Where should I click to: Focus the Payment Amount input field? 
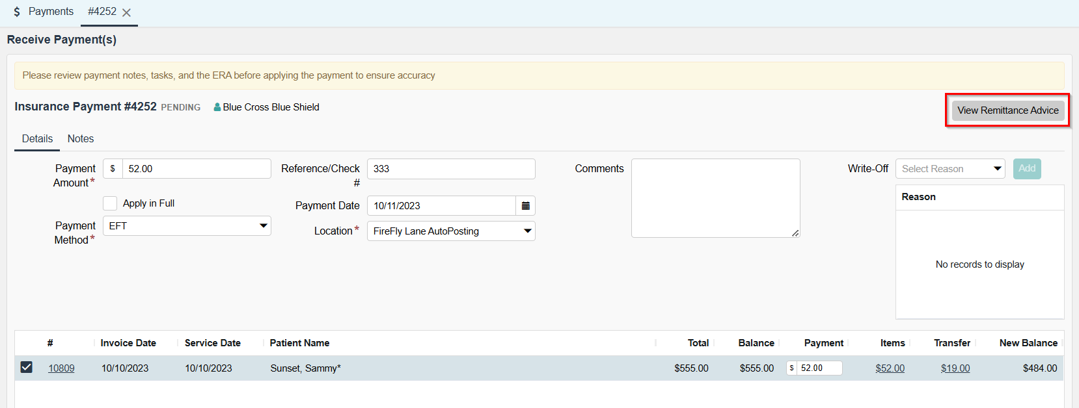(x=196, y=169)
